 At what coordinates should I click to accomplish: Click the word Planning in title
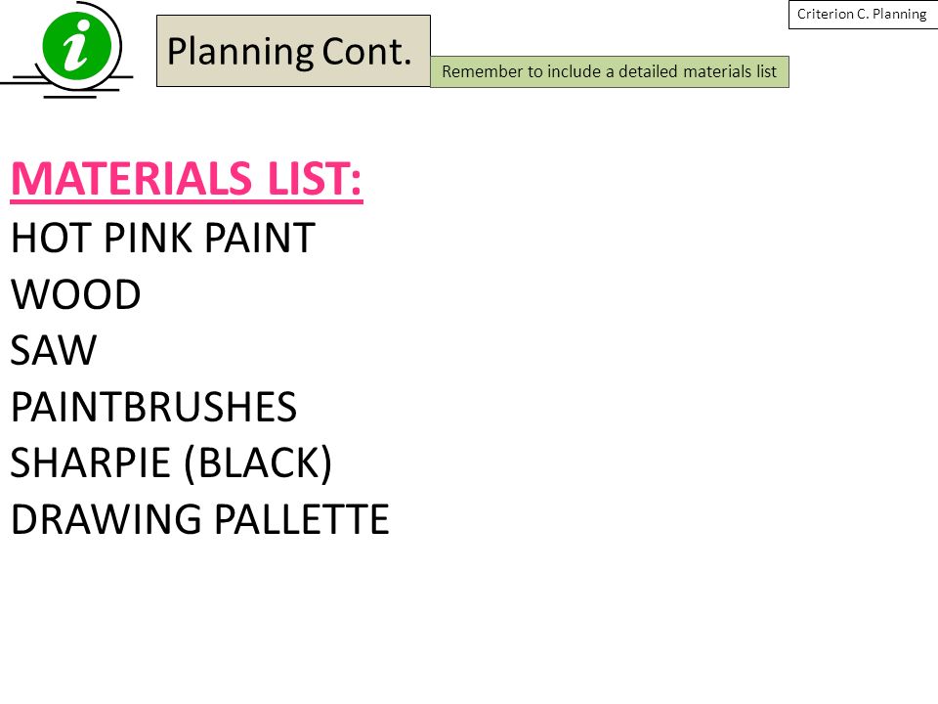click(239, 53)
